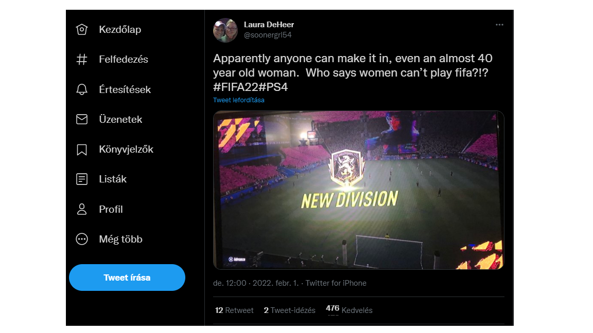Open Laura DeHeer's profile avatar
The height and width of the screenshot is (333, 593).
point(225,30)
